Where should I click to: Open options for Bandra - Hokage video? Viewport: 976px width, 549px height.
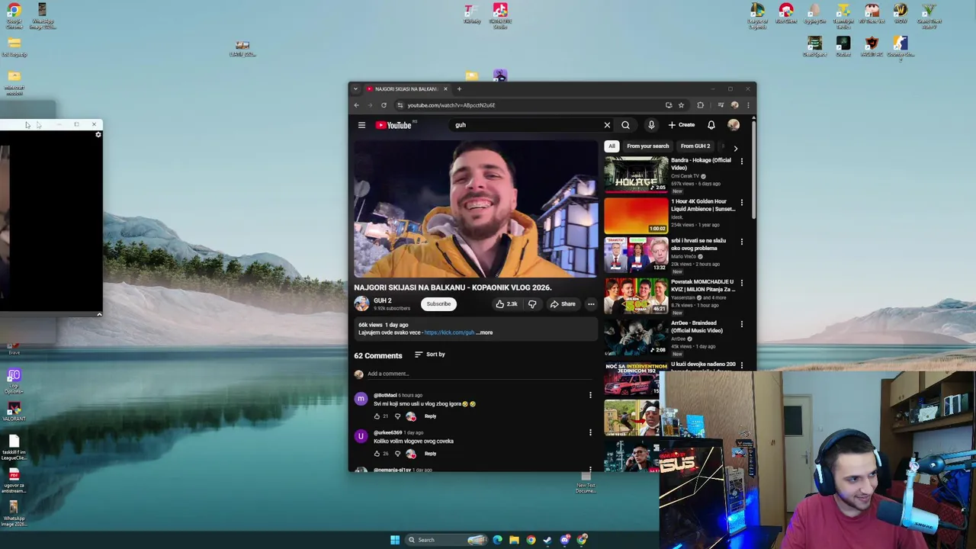coord(741,162)
